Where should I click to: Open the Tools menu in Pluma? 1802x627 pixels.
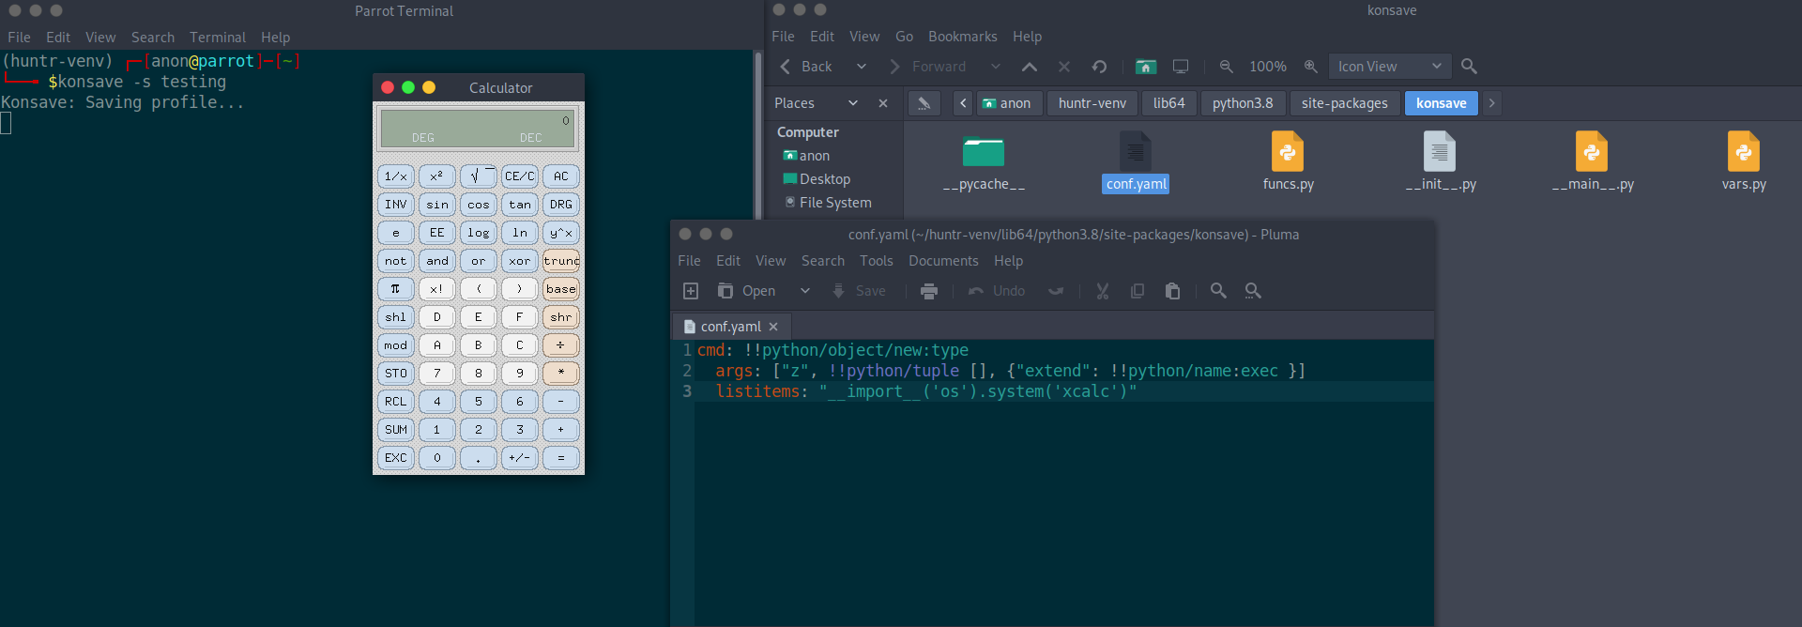pyautogui.click(x=877, y=261)
